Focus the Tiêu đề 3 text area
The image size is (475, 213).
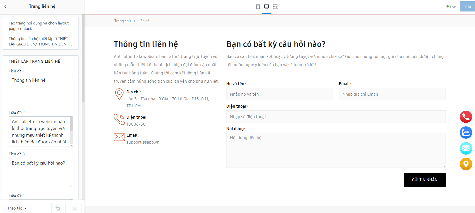click(41, 173)
